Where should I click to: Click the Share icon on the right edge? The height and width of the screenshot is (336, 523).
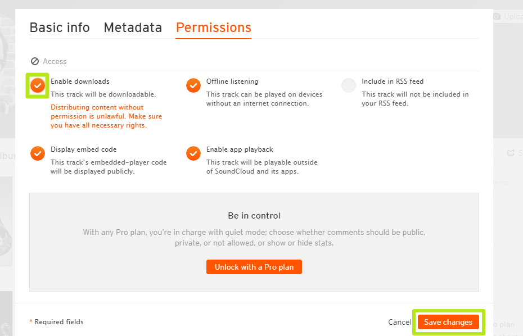point(512,153)
